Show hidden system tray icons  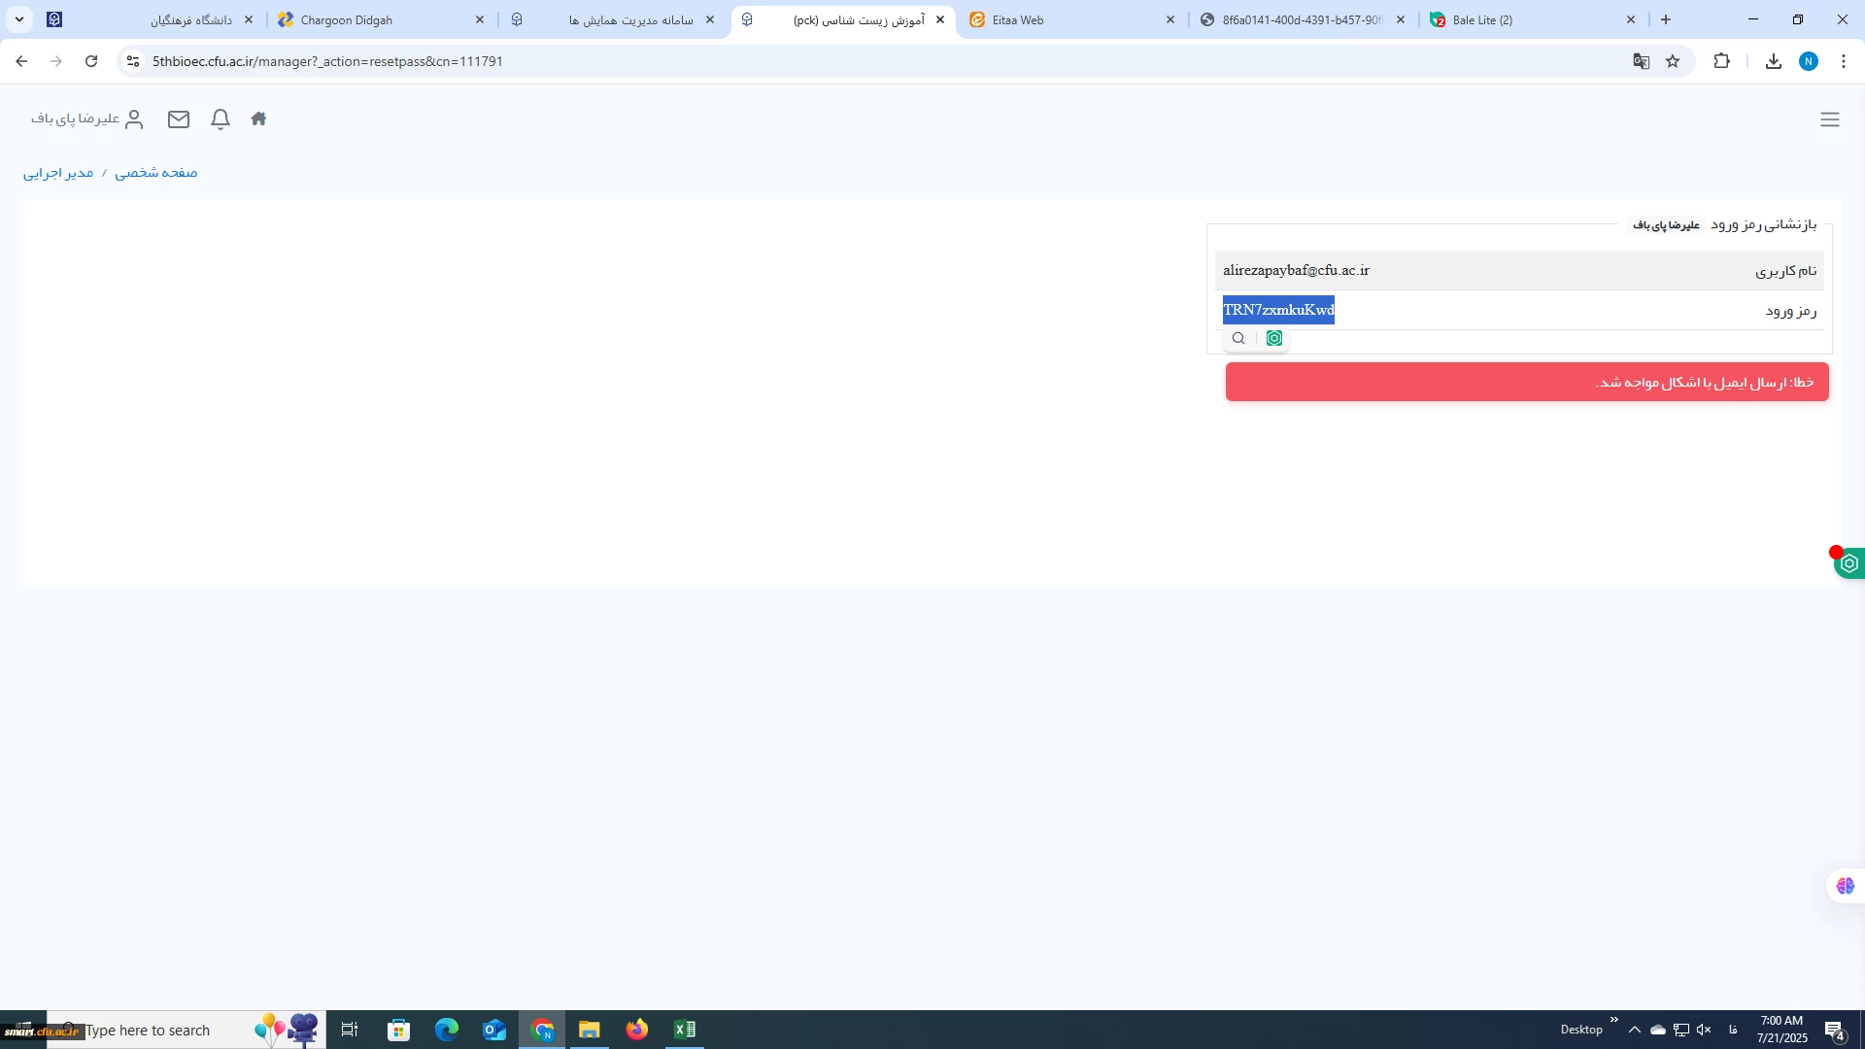point(1635,1030)
